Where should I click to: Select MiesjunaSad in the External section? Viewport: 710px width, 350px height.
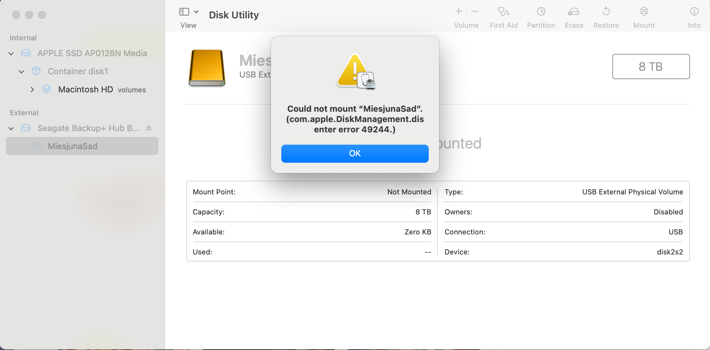(72, 146)
